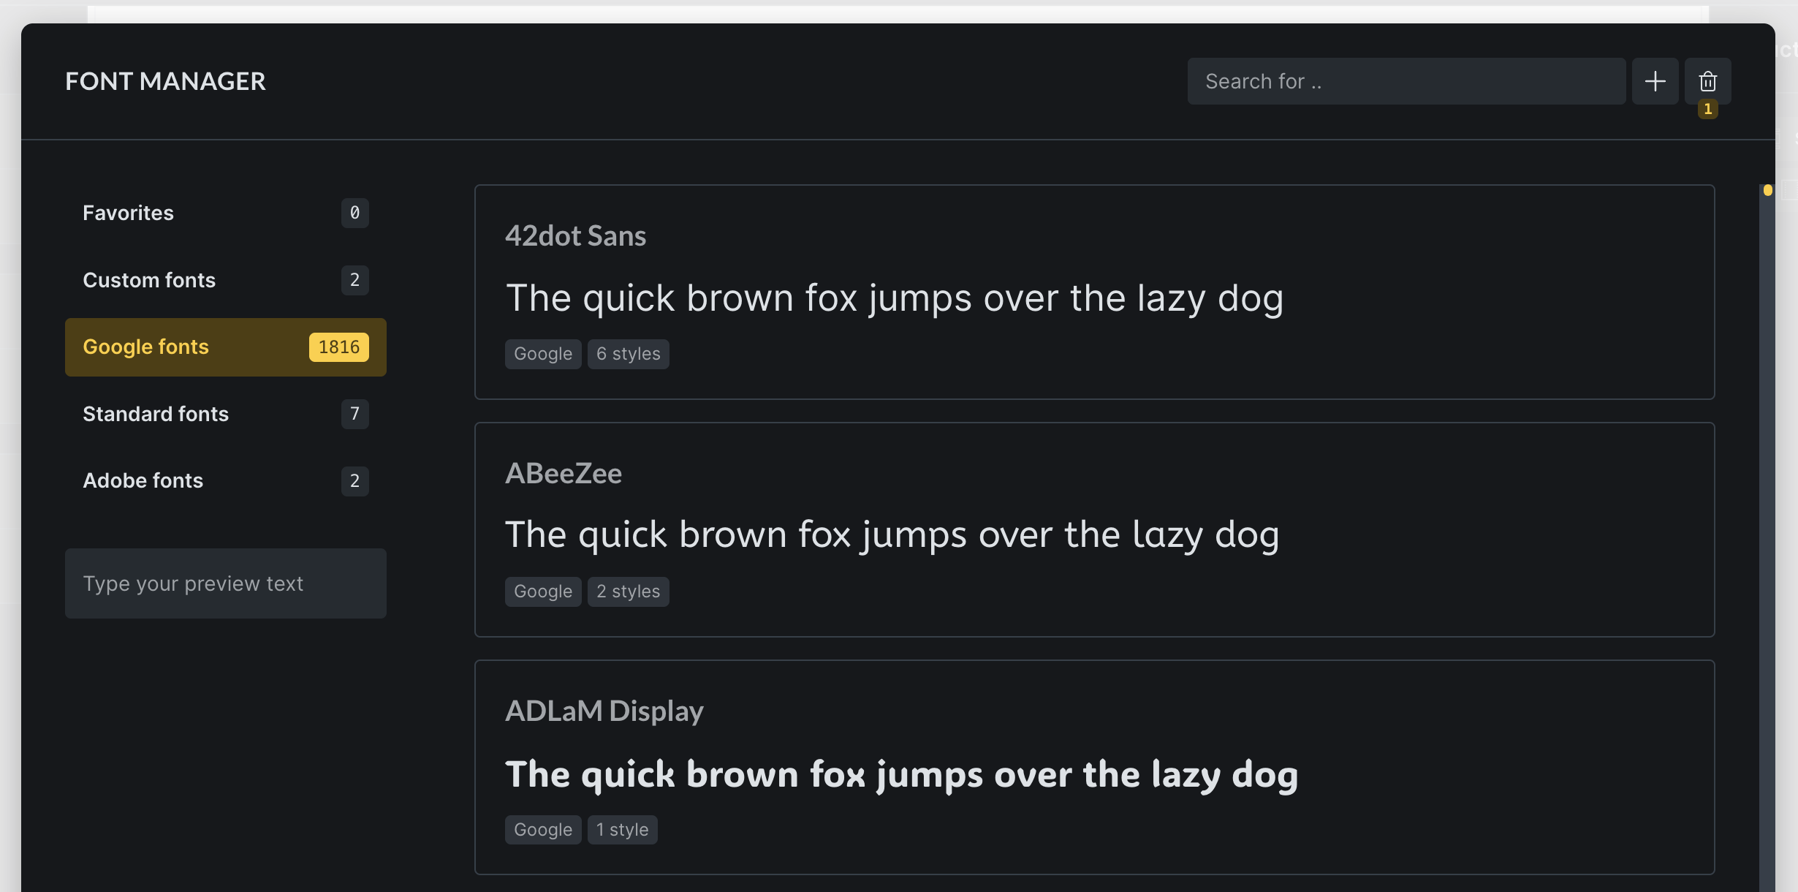Focus the Search for field
Viewport: 1798px width, 892px height.
tap(1406, 81)
